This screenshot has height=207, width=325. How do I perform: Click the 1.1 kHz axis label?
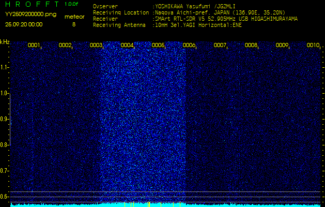coord(4,67)
